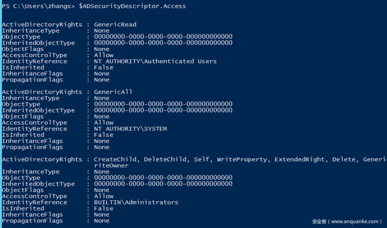387x228 pixels.
Task: Select the GenericRead rights value
Action: click(115, 25)
